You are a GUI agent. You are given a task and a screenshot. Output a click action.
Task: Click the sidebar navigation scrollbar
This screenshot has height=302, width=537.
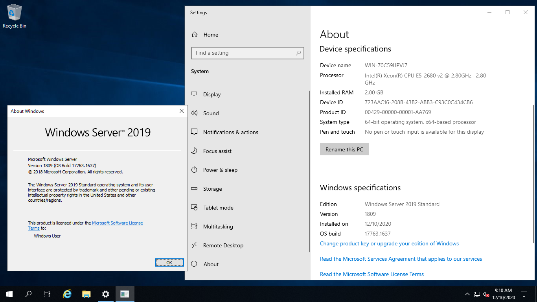309,171
